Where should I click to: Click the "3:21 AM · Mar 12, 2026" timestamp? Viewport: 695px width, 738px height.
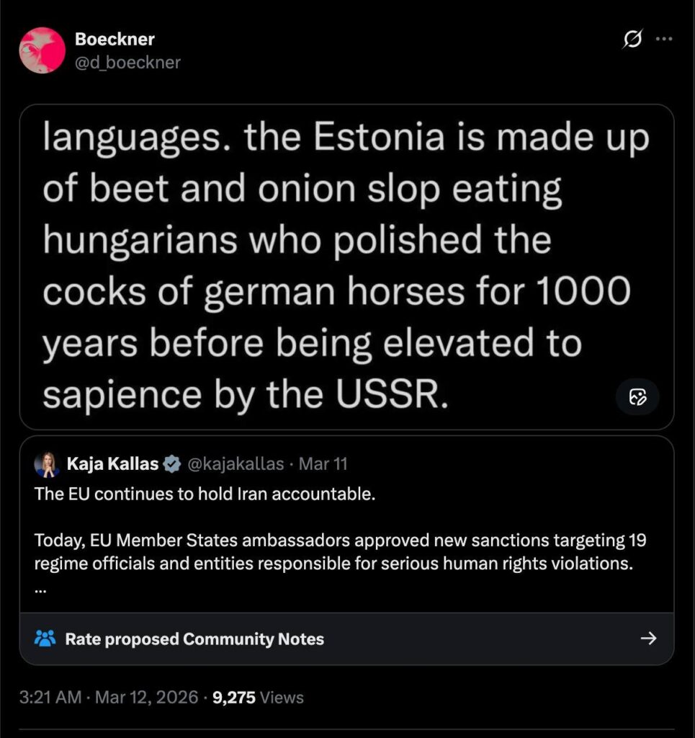click(109, 698)
